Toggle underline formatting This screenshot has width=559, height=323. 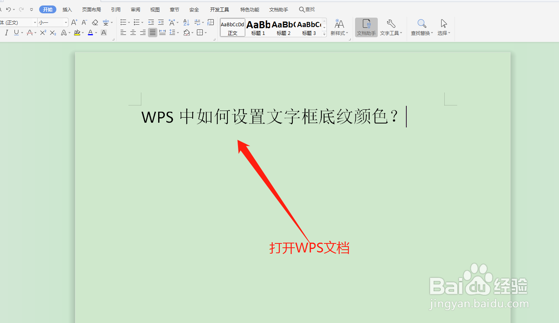tap(16, 33)
